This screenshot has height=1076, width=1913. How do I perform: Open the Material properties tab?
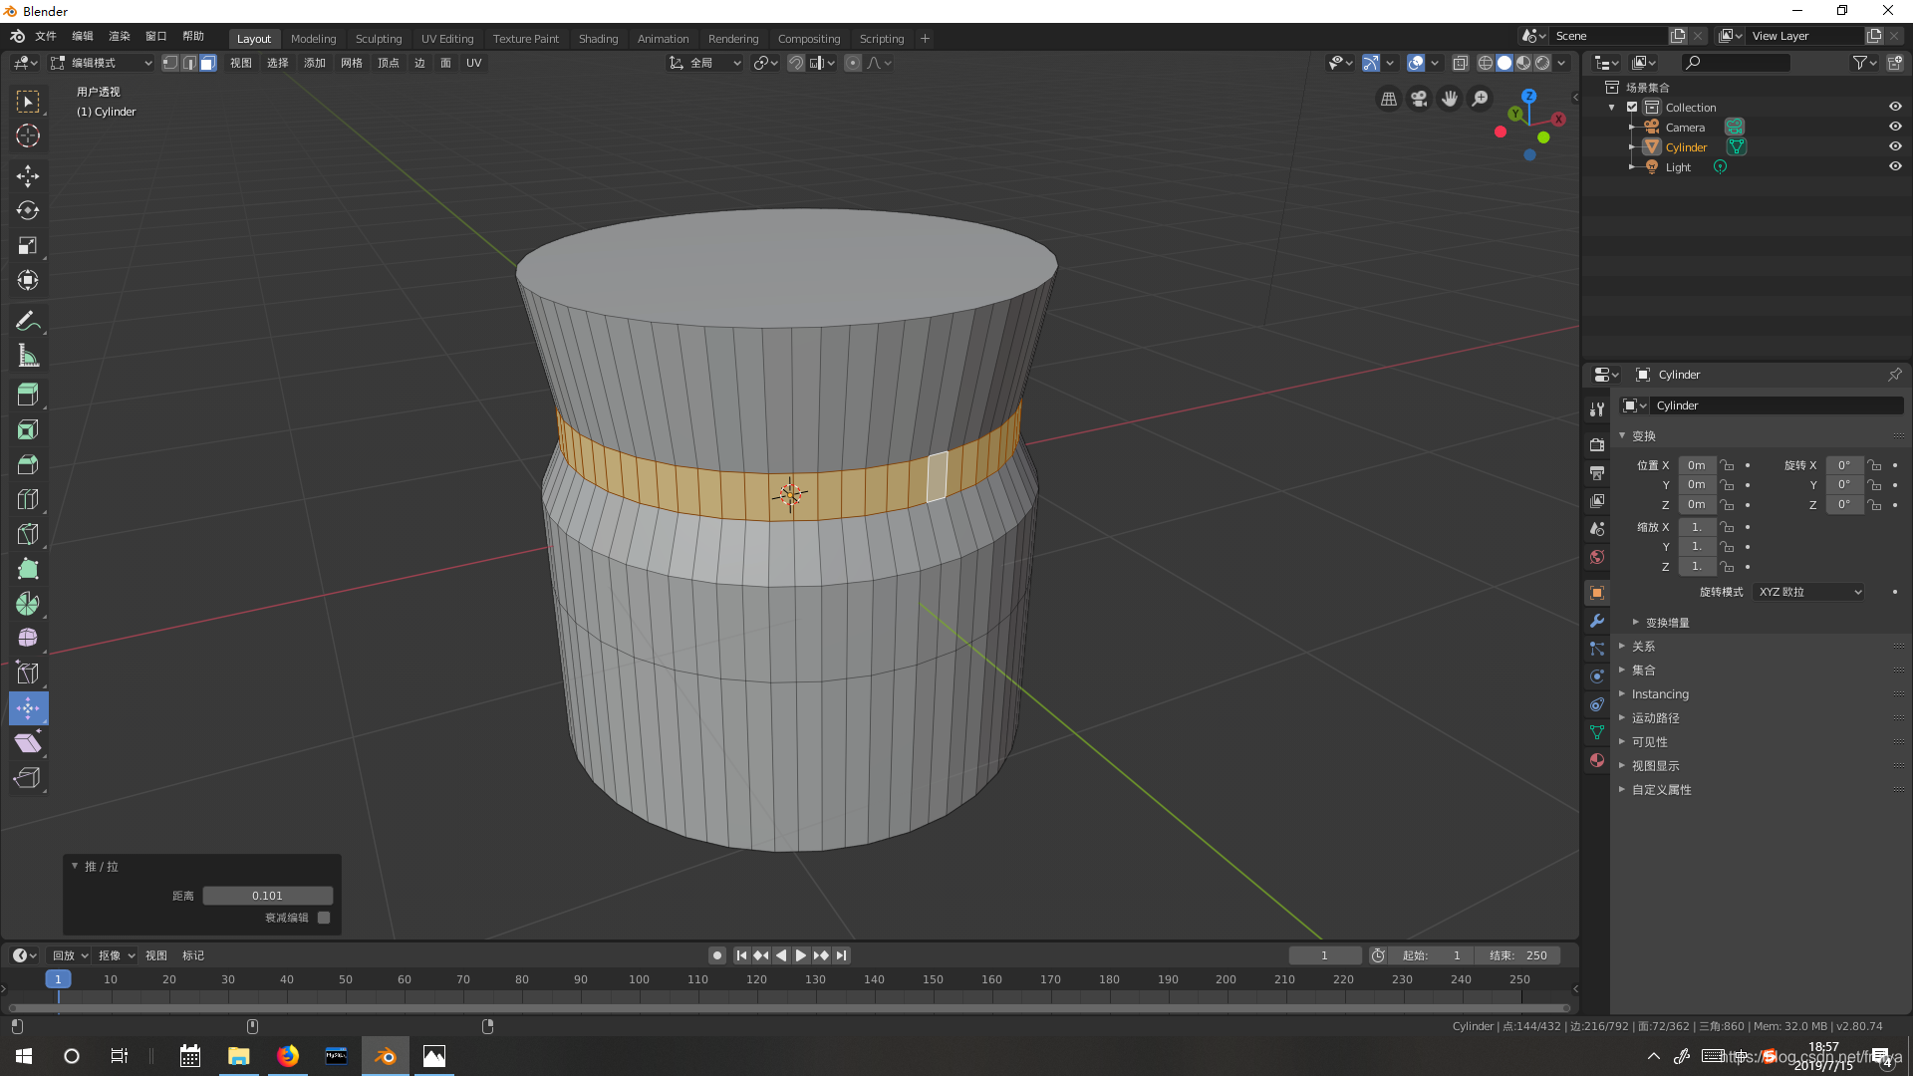[x=1597, y=760]
